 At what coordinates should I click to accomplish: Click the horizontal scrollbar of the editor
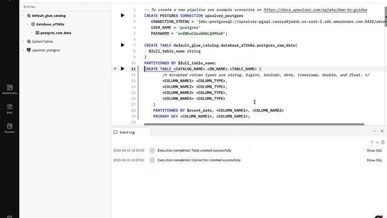point(254,124)
